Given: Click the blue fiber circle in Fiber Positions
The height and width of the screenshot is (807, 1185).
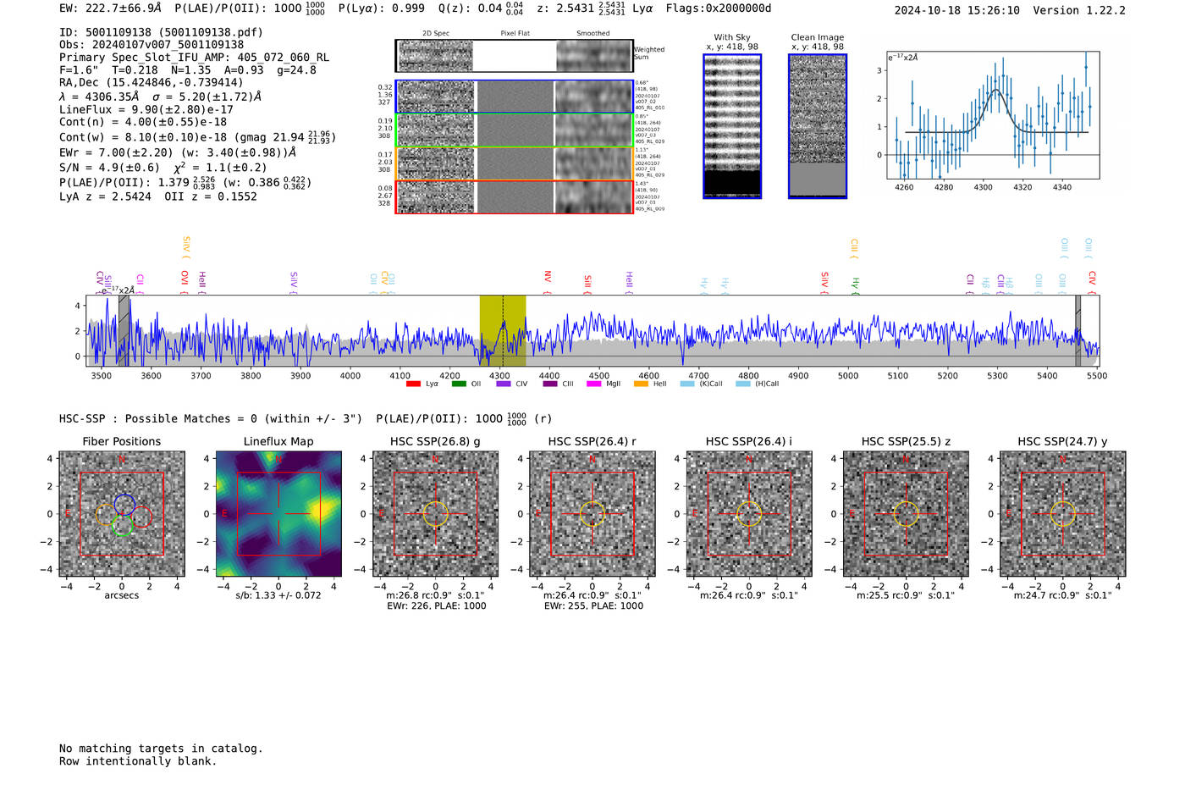Looking at the screenshot, I should click(x=124, y=505).
